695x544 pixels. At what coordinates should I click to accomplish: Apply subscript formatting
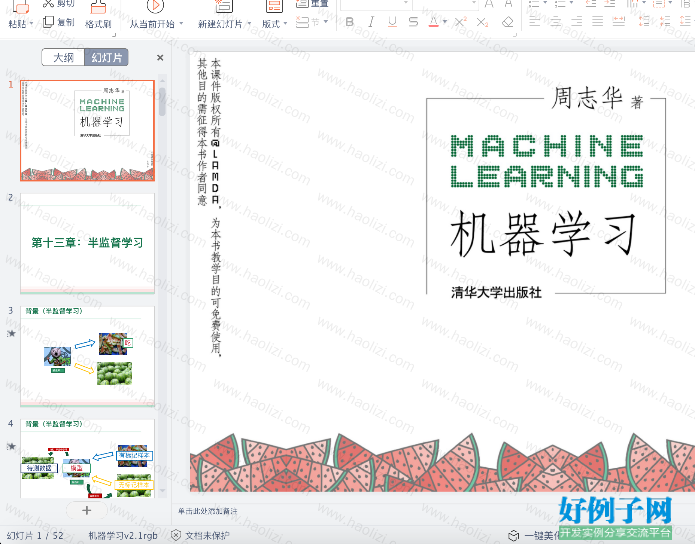pos(483,22)
